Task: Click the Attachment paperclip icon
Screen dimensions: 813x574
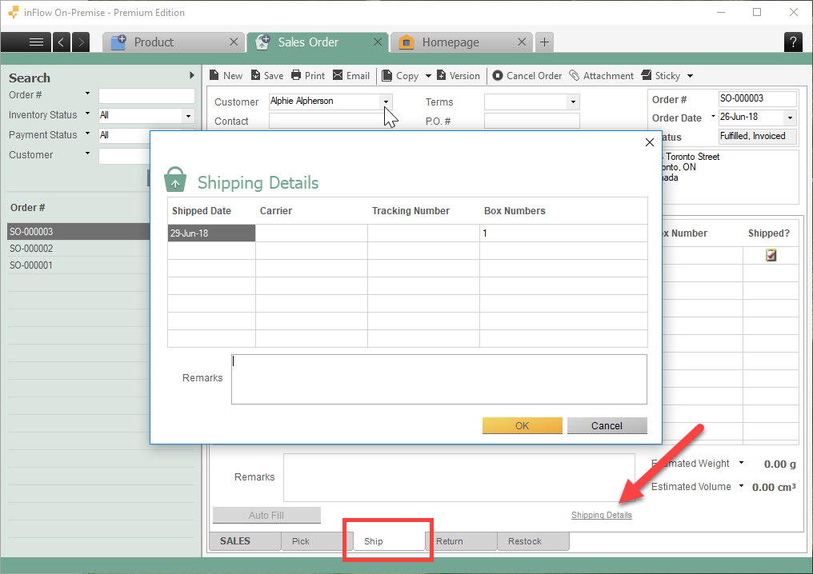Action: click(x=575, y=75)
